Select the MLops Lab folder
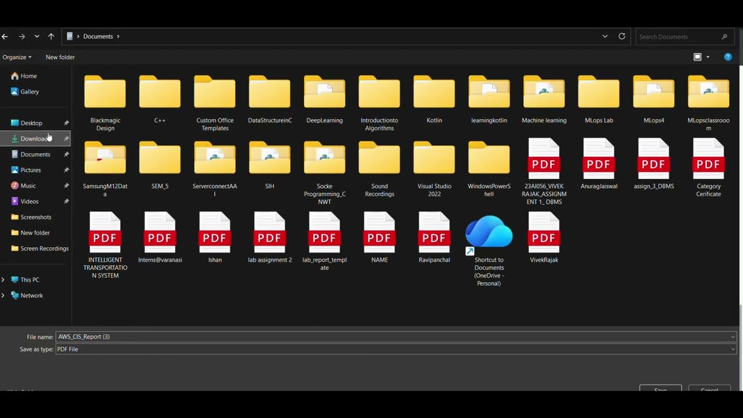This screenshot has width=743, height=418. tap(599, 99)
